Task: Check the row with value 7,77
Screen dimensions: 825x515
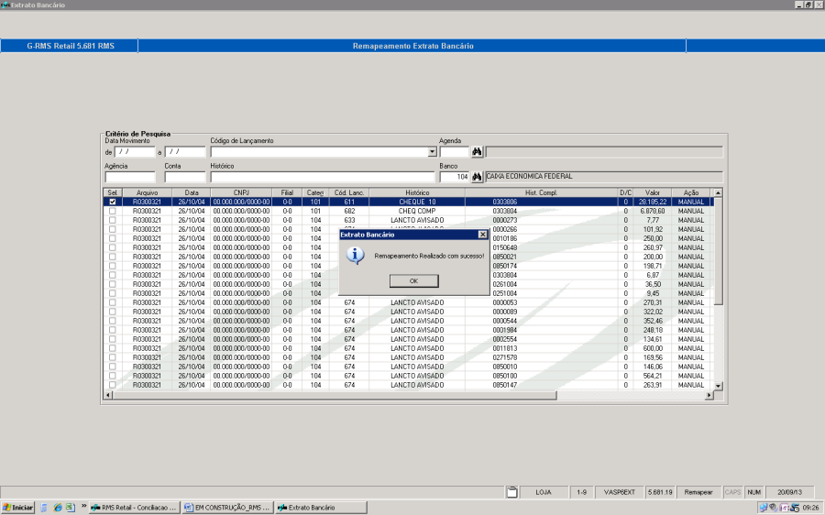Action: [112, 220]
